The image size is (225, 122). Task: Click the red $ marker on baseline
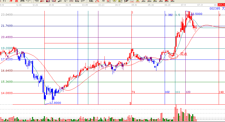tap(130, 103)
